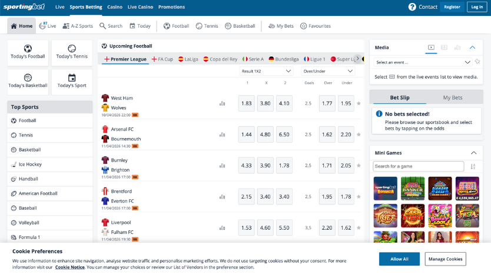Image resolution: width=491 pixels, height=275 pixels.
Task: Favourite the Burnley vs Brighton match
Action: point(359,166)
